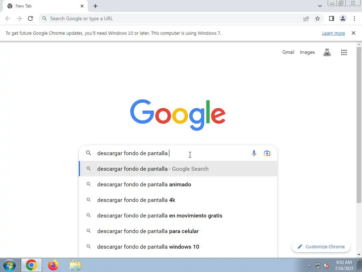The image size is (362, 272).
Task: Show hidden system tray icons
Action: [x=309, y=265]
